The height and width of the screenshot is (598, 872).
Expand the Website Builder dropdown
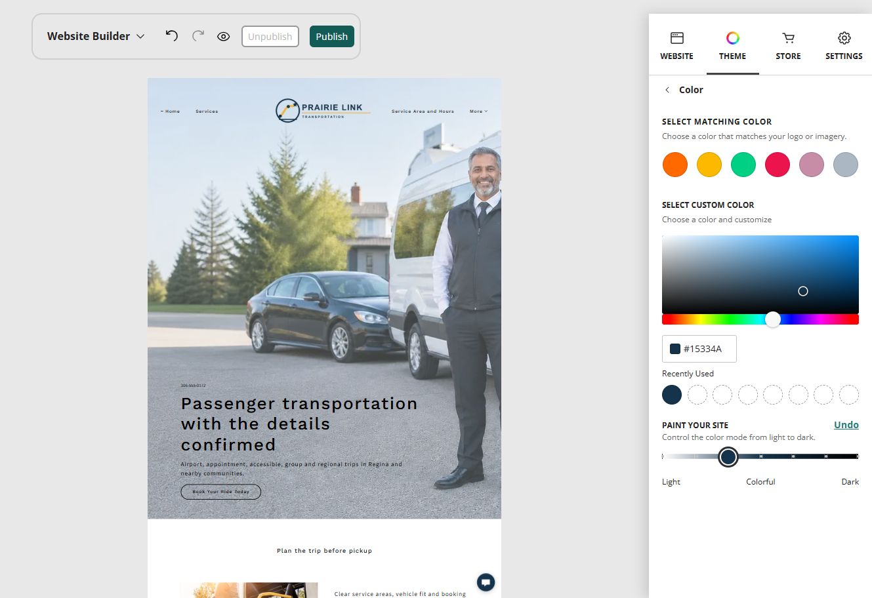96,36
